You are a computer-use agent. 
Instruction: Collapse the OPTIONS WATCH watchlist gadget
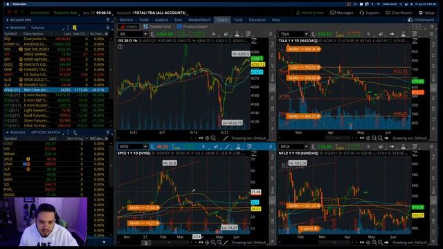(x=7, y=132)
